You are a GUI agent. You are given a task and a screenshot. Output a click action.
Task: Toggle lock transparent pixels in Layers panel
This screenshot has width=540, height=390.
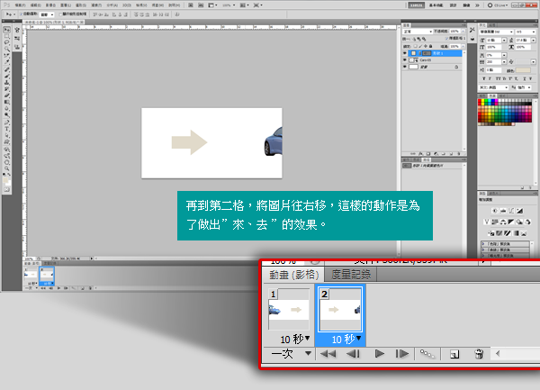(415, 46)
